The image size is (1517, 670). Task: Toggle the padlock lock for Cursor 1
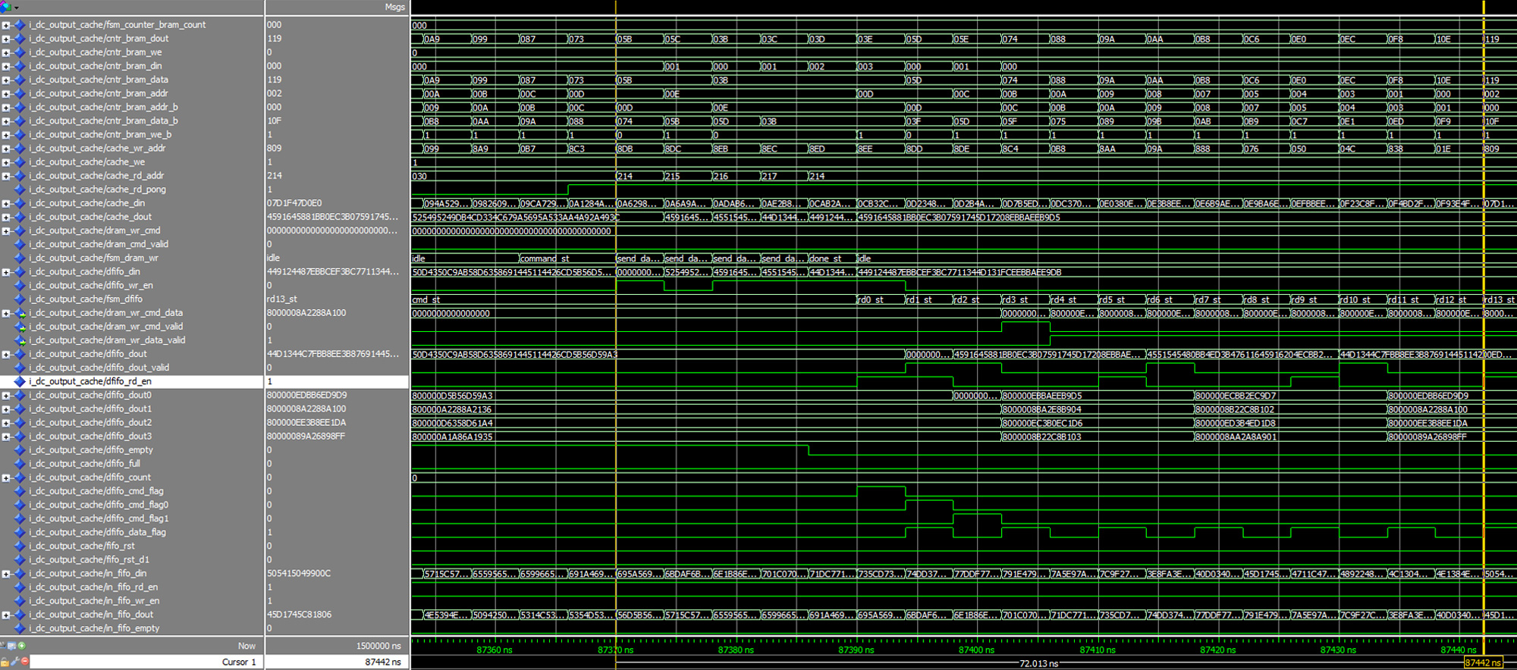pos(5,662)
